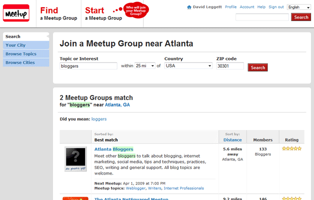Click the home icon beside David Leggett
314x200 pixels.
click(189, 7)
